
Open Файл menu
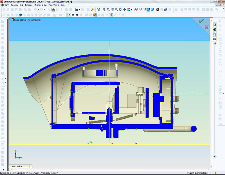pyautogui.click(x=7, y=5)
